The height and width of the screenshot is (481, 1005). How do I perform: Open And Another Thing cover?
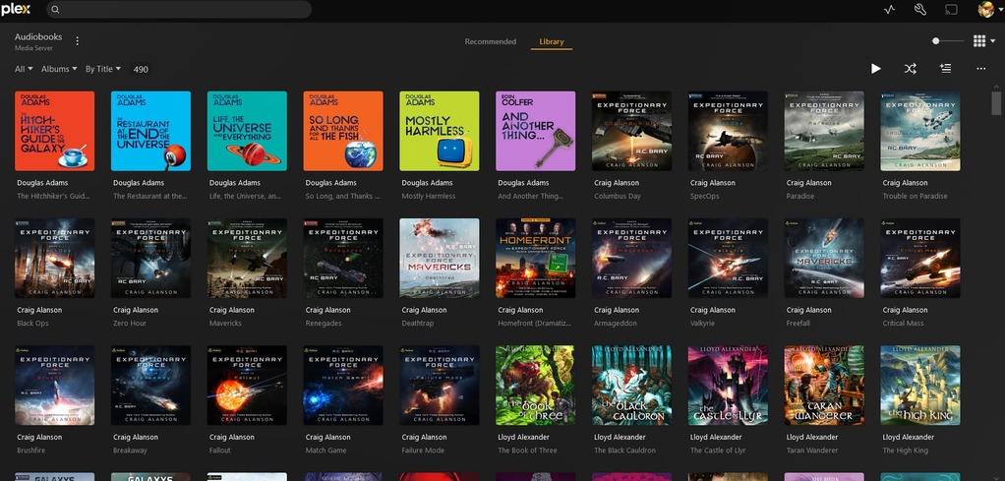[535, 131]
